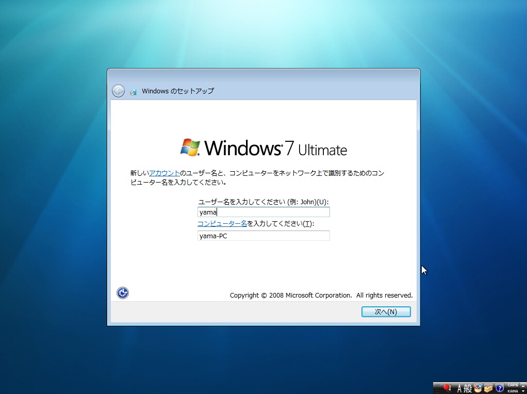Switch input mode via the 'A' indicator
The height and width of the screenshot is (394, 527).
coord(459,389)
